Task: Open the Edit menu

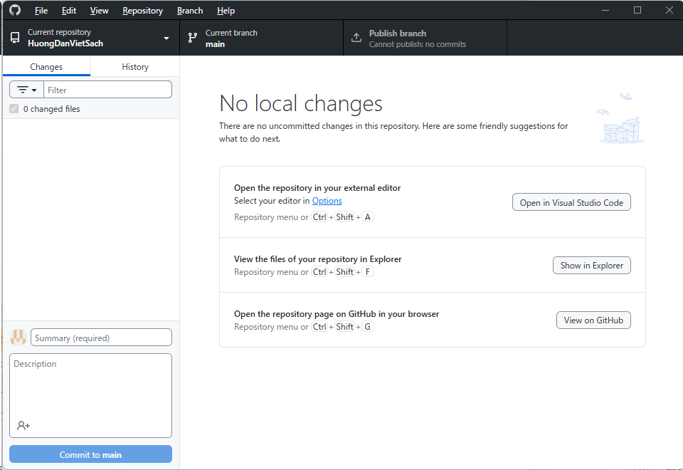Action: 69,11
